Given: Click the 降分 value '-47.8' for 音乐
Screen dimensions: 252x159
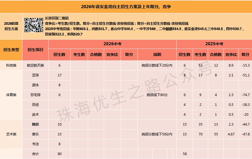Looking at the screenshot, I should click(246, 134).
